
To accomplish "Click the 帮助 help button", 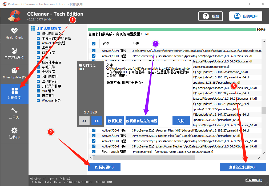I will coord(211,16).
